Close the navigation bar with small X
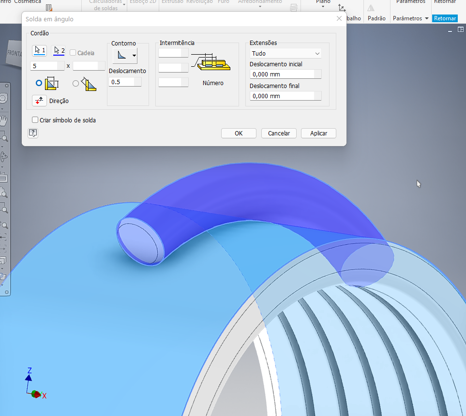 coord(7,86)
